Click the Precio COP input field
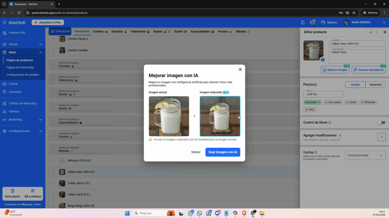Image resolution: width=389 pixels, height=218 pixels. (x=323, y=94)
